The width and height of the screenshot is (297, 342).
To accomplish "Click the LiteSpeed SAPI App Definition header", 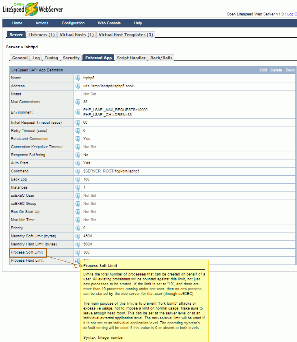I will tap(37, 70).
